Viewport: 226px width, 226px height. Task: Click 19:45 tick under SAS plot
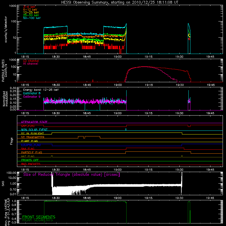coord(210,198)
